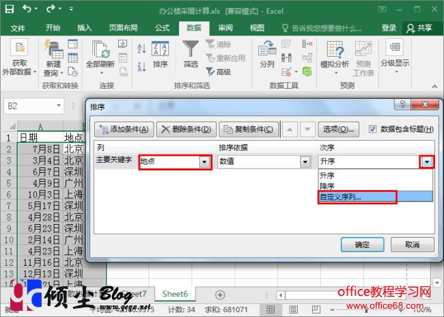Select 降序 in the order list

pos(376,186)
